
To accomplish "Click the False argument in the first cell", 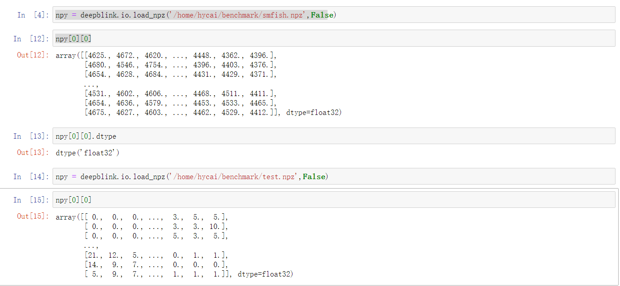I will pos(322,15).
